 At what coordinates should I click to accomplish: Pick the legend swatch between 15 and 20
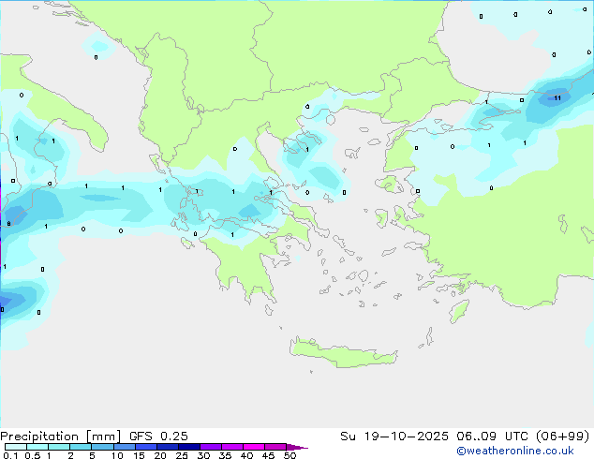point(145,447)
